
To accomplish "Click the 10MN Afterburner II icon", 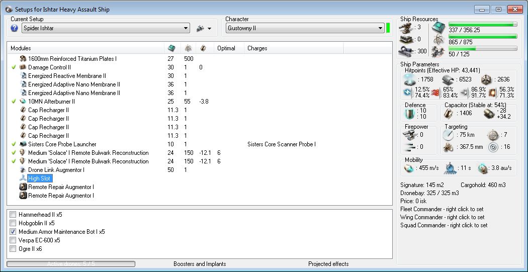I will pyautogui.click(x=23, y=102).
